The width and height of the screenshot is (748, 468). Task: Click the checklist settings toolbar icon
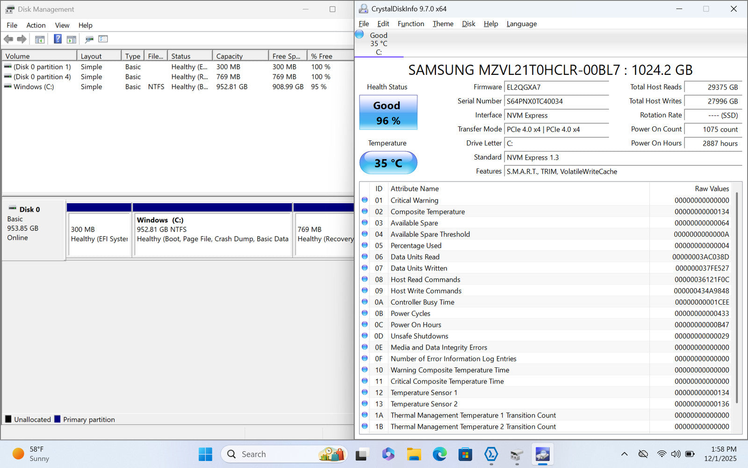(x=103, y=39)
